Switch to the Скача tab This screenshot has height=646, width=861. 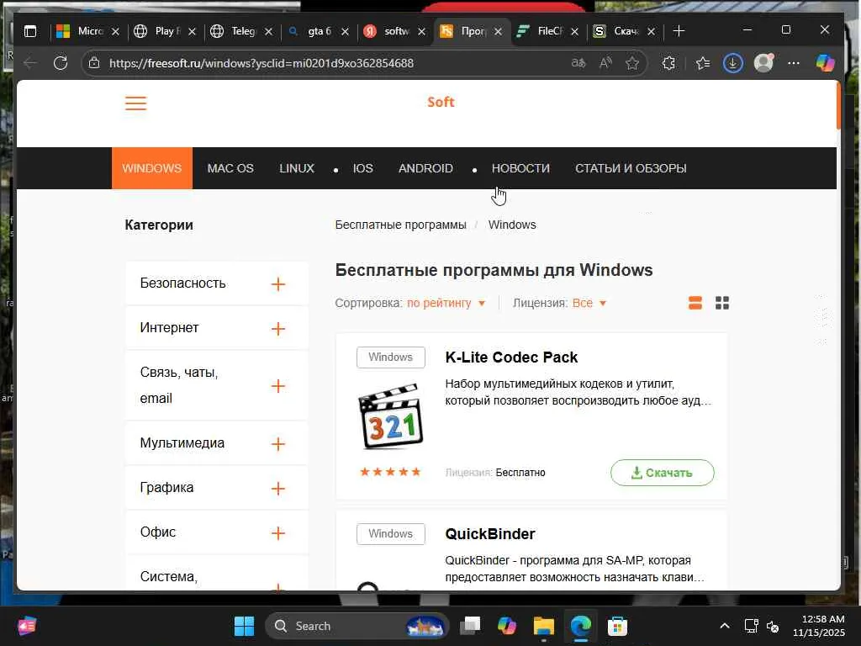click(x=625, y=31)
